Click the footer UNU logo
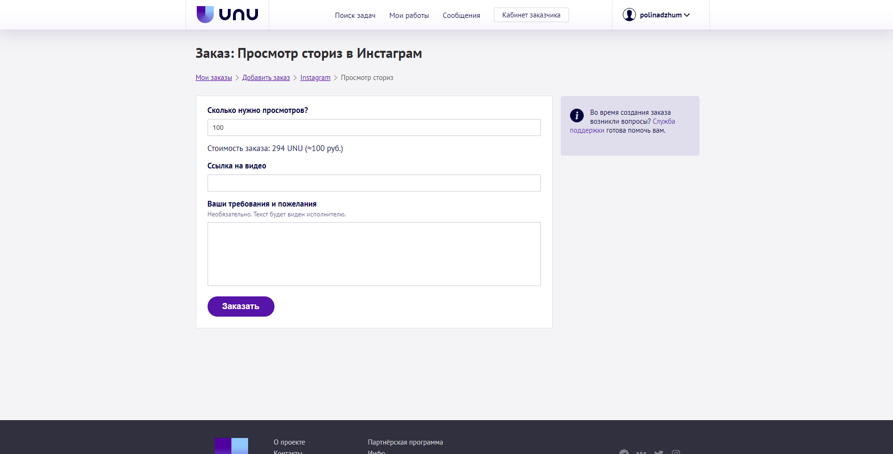893x454 pixels. [231, 446]
